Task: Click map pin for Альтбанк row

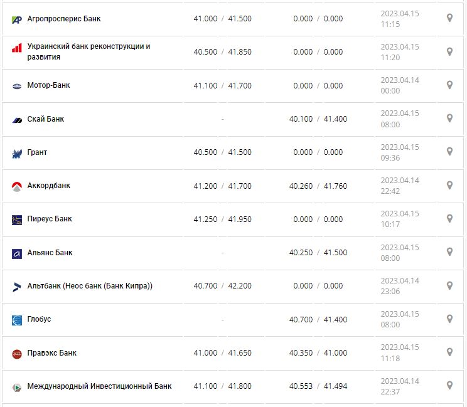Action: [449, 285]
